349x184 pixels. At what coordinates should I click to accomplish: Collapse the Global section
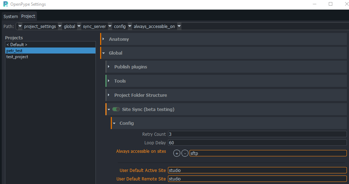click(x=104, y=53)
